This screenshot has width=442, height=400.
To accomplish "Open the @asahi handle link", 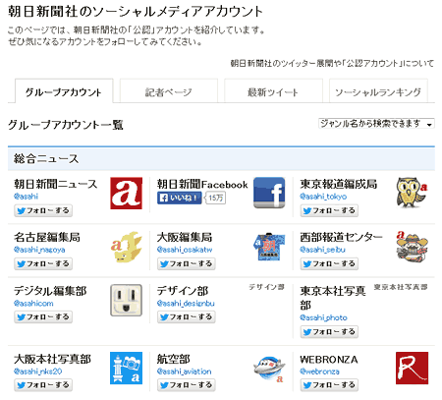I will point(26,197).
